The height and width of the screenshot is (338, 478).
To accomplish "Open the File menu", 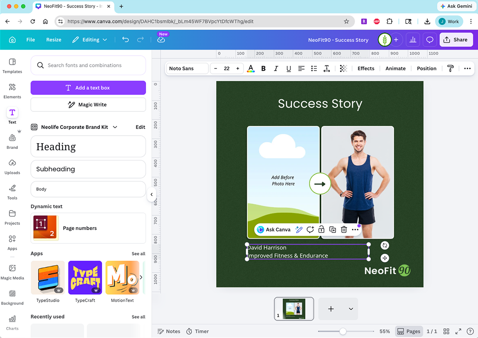I will (31, 40).
